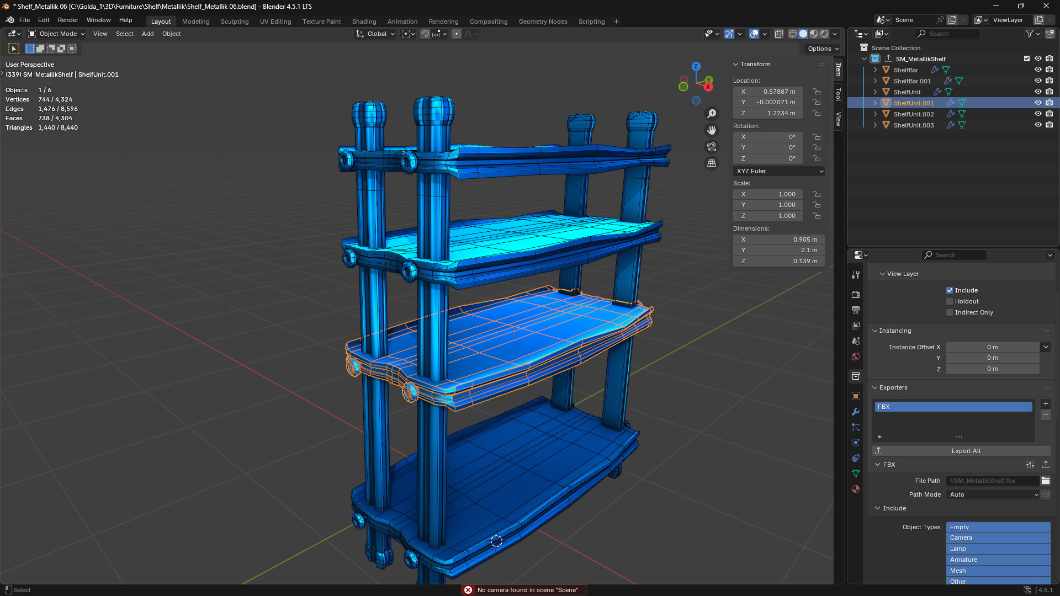Screen dimensions: 1060x596
Task: Open the Render menu
Action: click(x=68, y=20)
